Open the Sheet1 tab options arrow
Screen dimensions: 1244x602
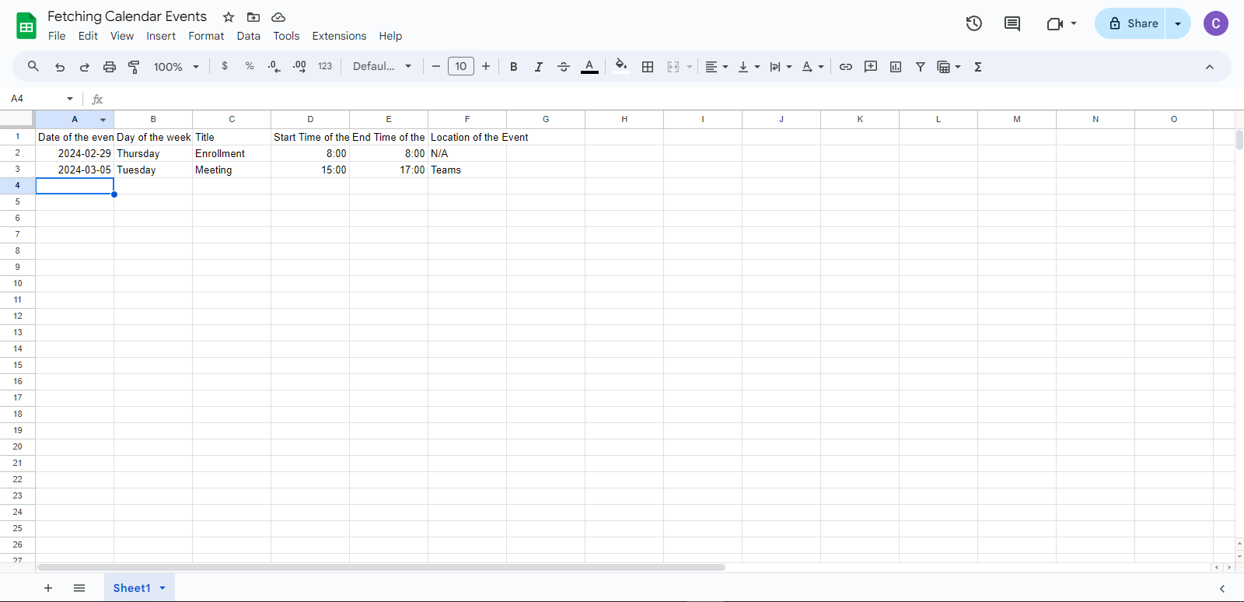(x=162, y=588)
